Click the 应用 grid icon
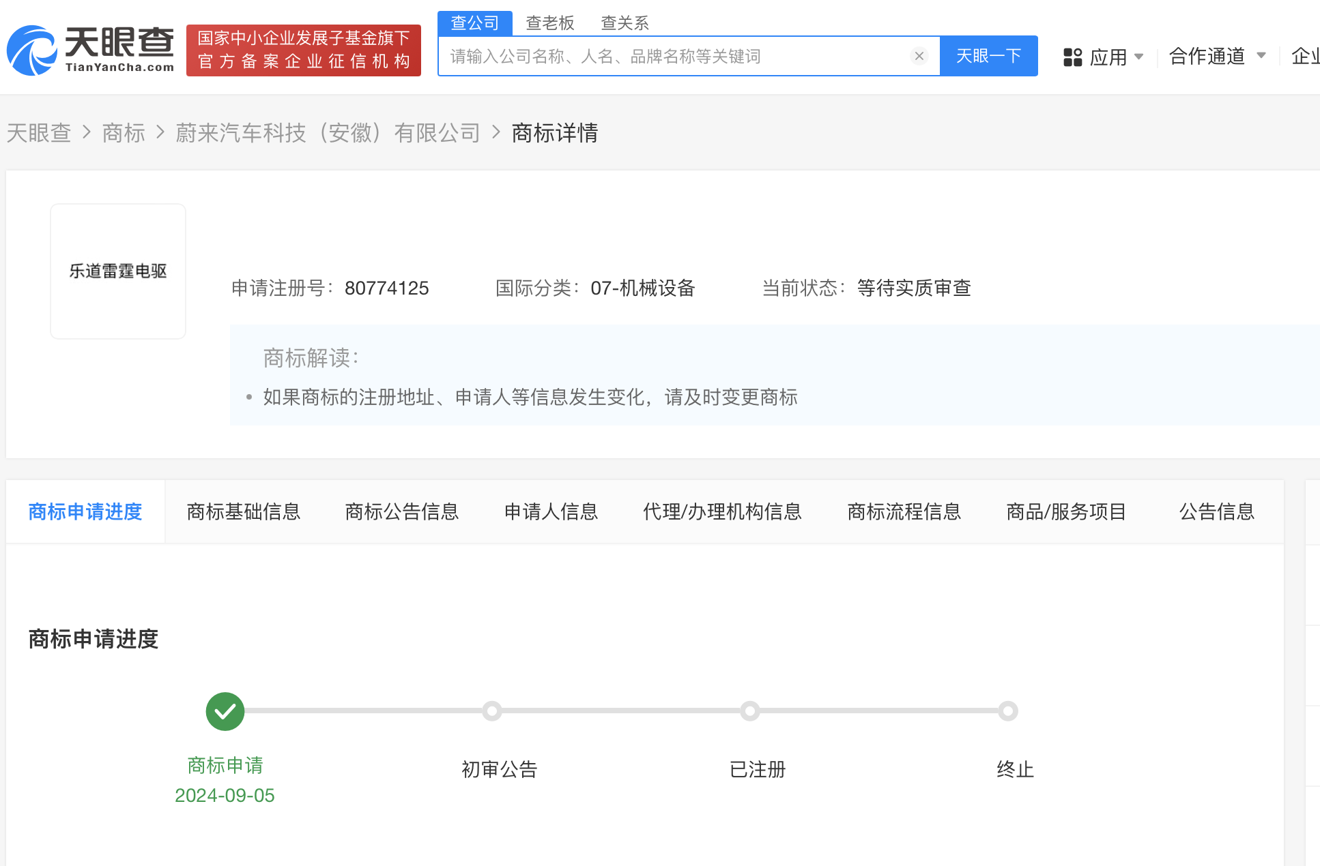The image size is (1320, 866). (x=1072, y=57)
